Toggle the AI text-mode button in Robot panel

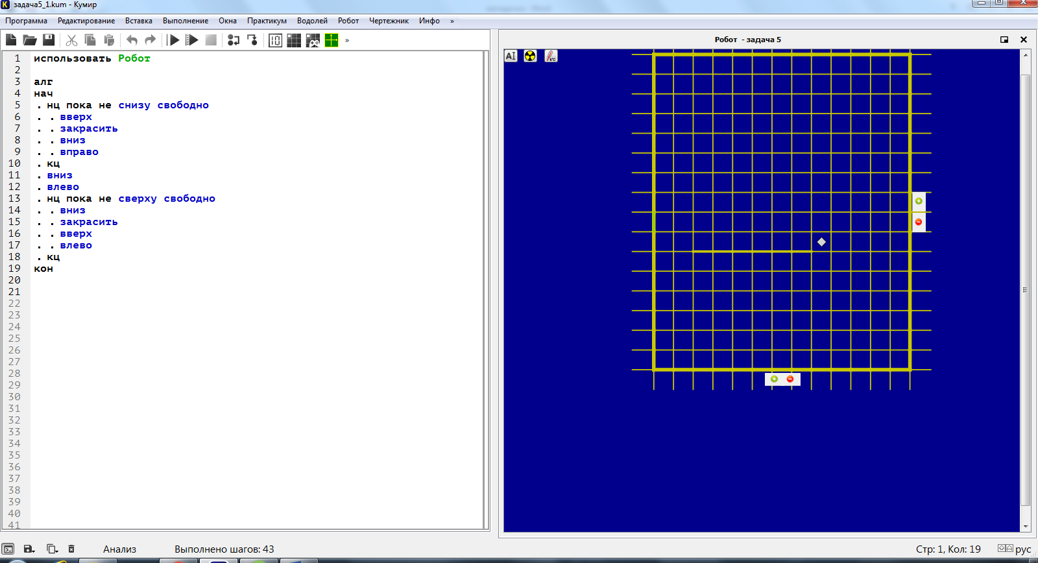[511, 56]
